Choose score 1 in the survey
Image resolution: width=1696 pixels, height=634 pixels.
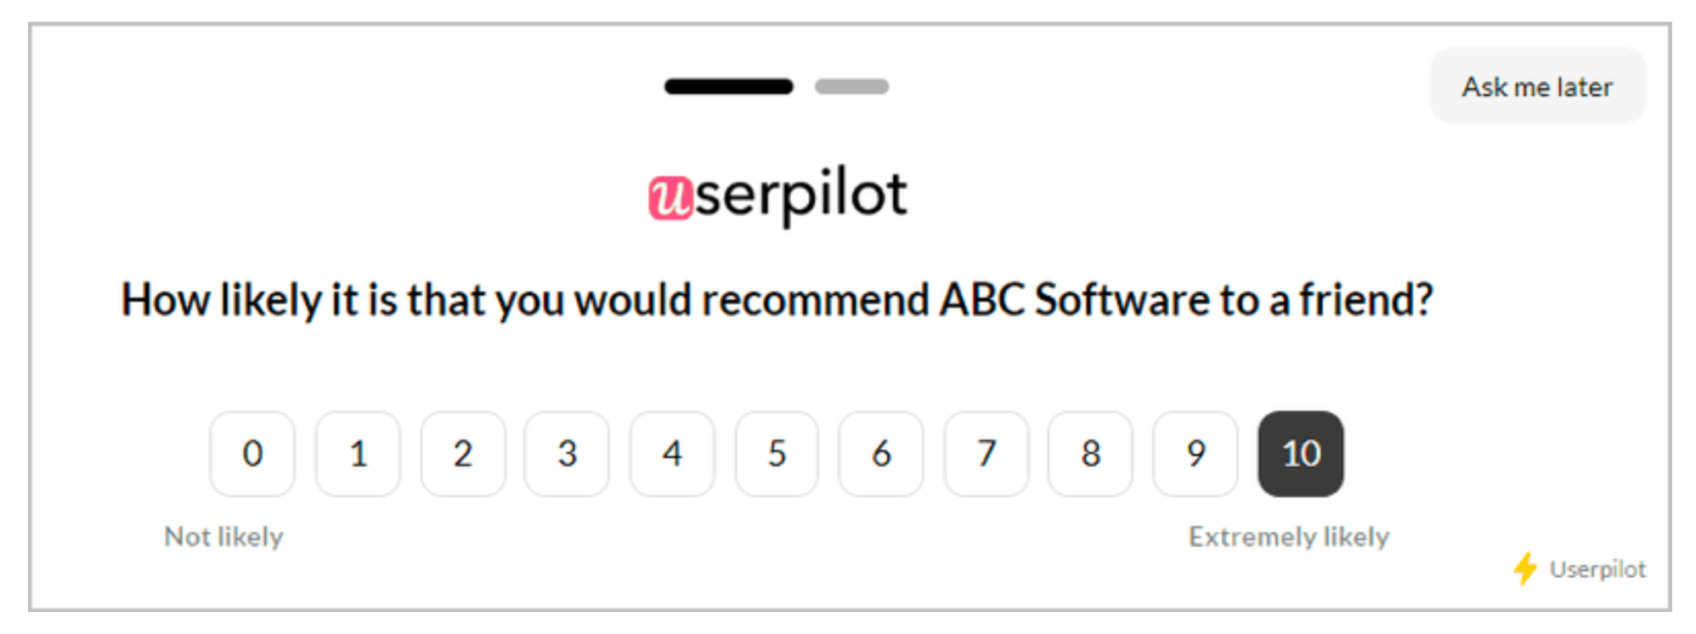358,454
